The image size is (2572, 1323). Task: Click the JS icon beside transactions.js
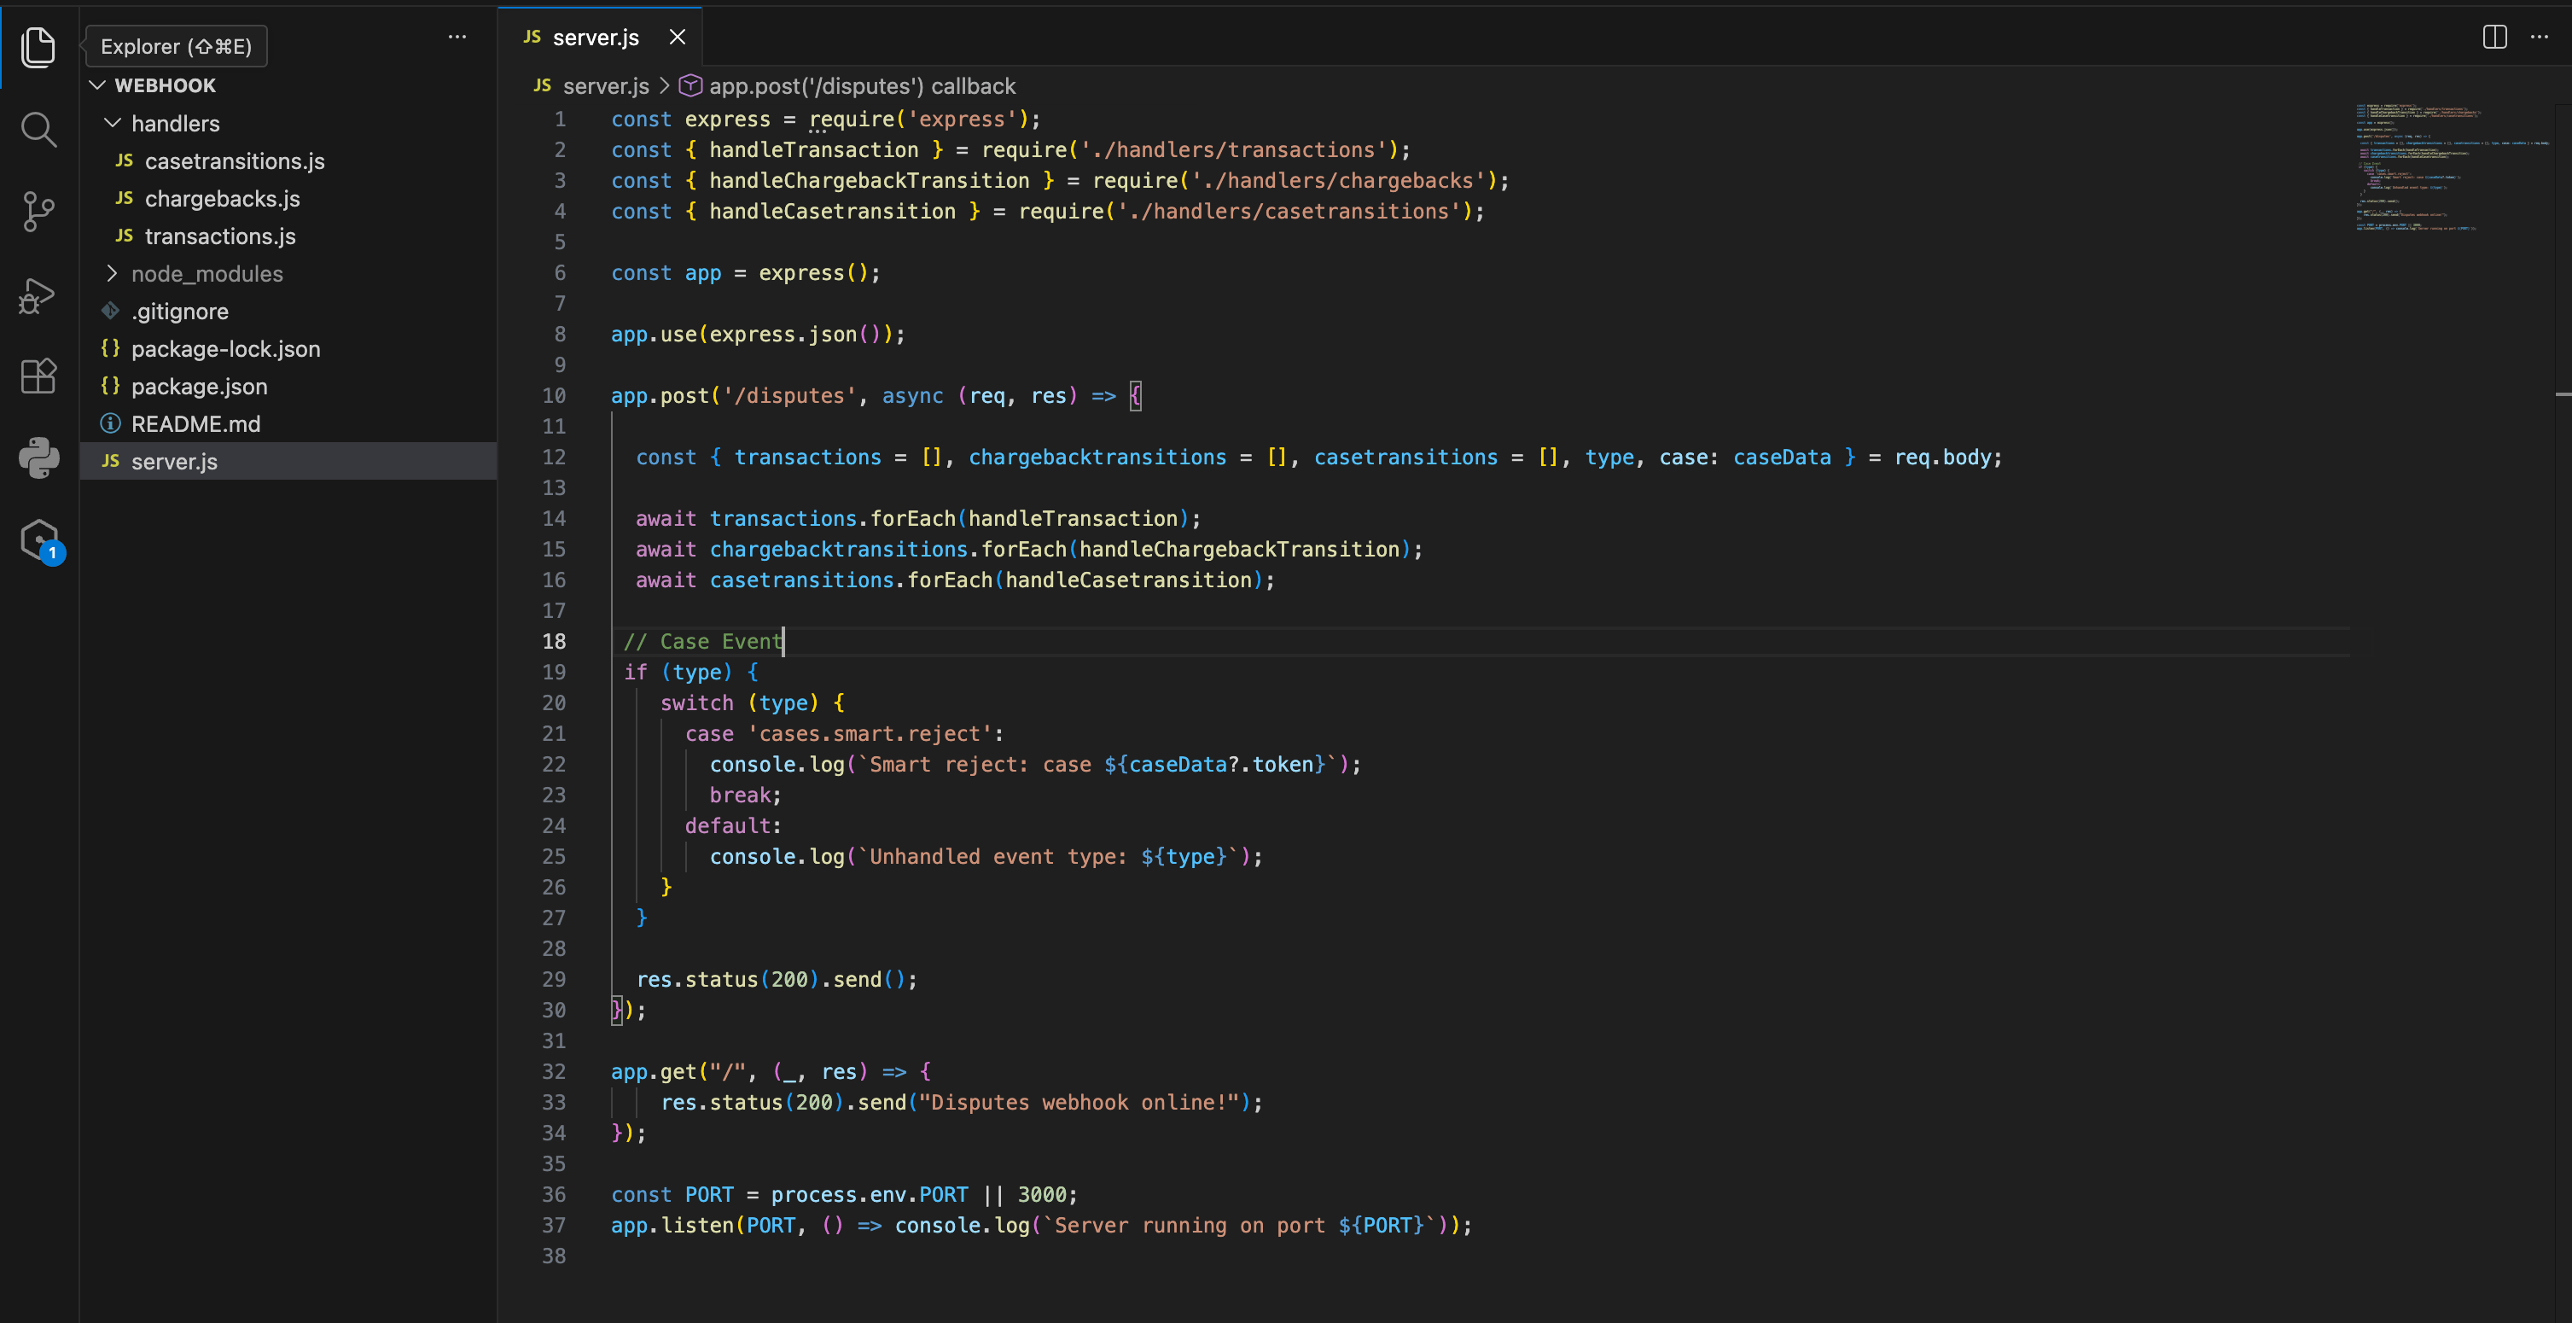tap(124, 236)
